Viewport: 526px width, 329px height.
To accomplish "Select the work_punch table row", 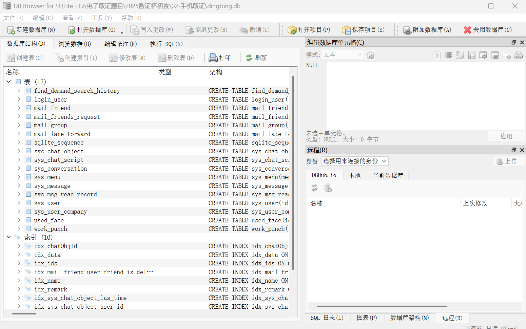I will [x=51, y=229].
